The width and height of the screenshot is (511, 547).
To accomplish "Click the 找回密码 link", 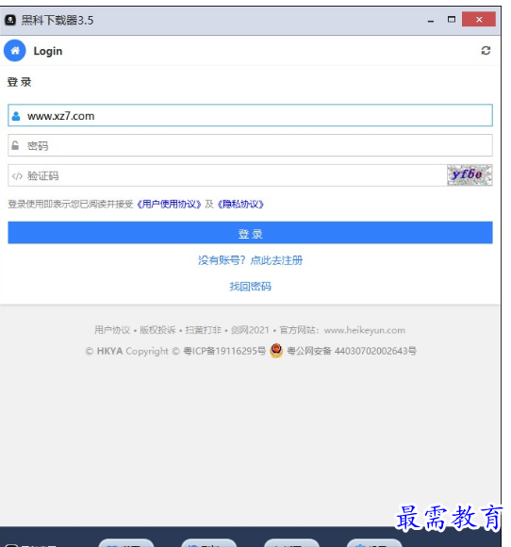I will coord(250,287).
